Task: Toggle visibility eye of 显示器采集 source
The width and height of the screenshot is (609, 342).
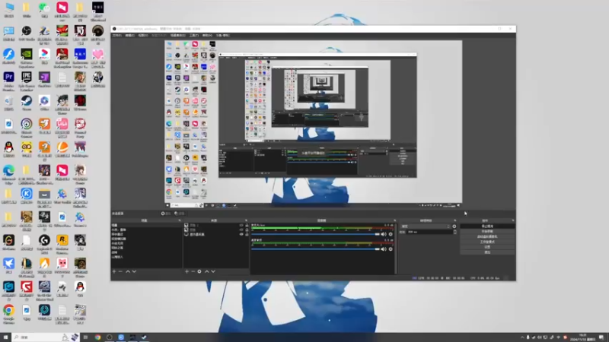Action: click(x=241, y=235)
